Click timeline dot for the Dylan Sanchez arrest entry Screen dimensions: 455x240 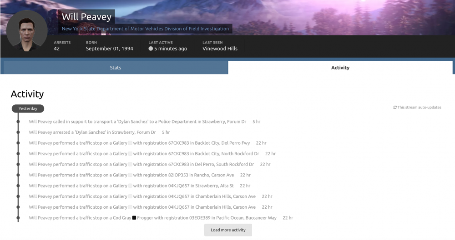18,132
